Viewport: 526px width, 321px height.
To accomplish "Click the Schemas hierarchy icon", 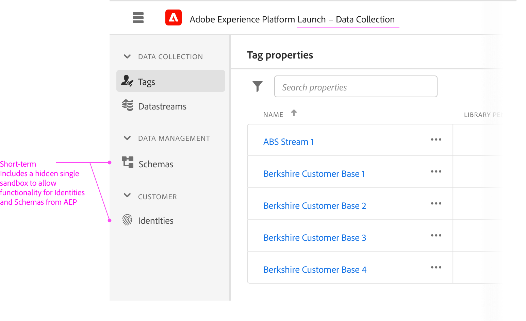I will click(128, 162).
